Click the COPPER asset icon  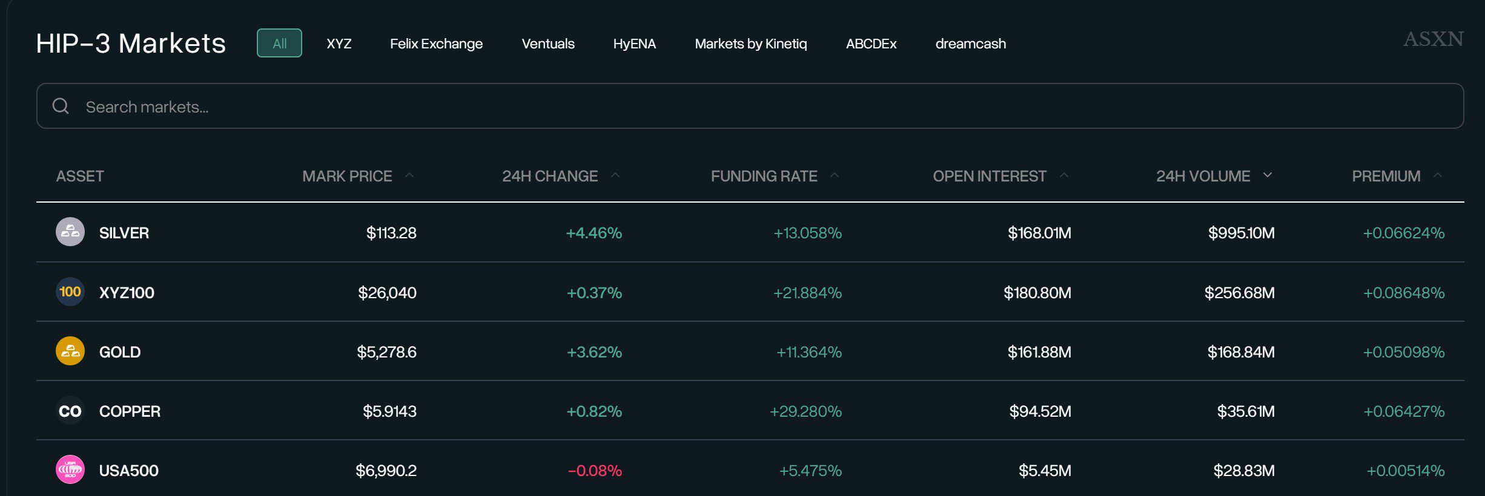[70, 411]
